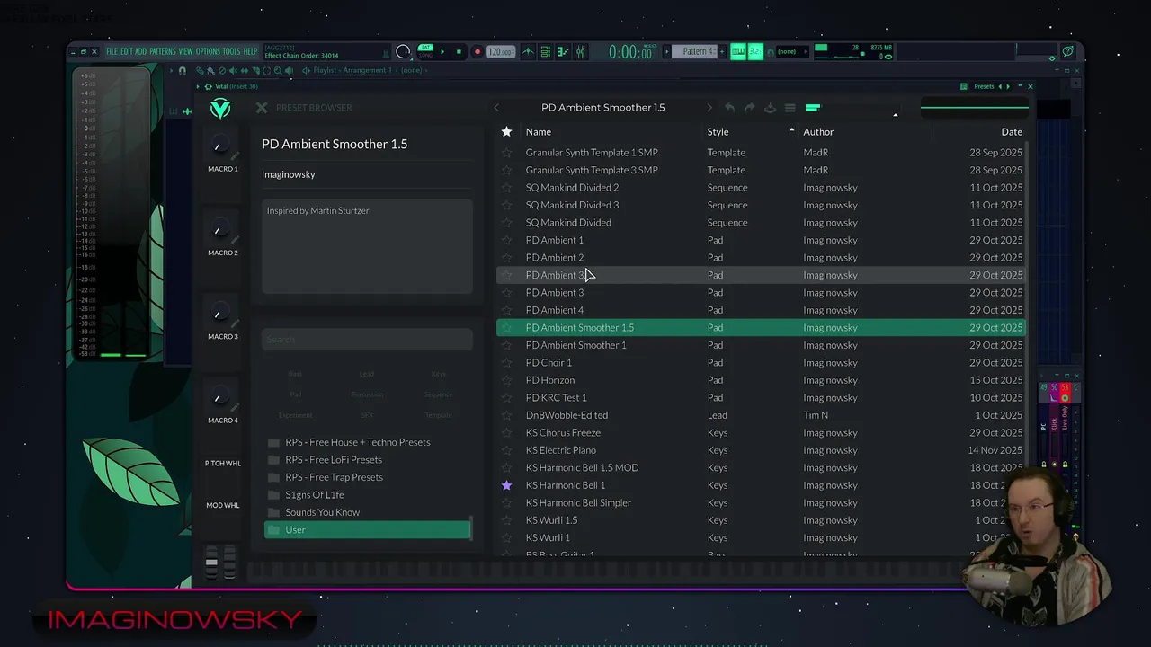The height and width of the screenshot is (647, 1151).
Task: Click the undo icon in Vital
Action: 729,108
